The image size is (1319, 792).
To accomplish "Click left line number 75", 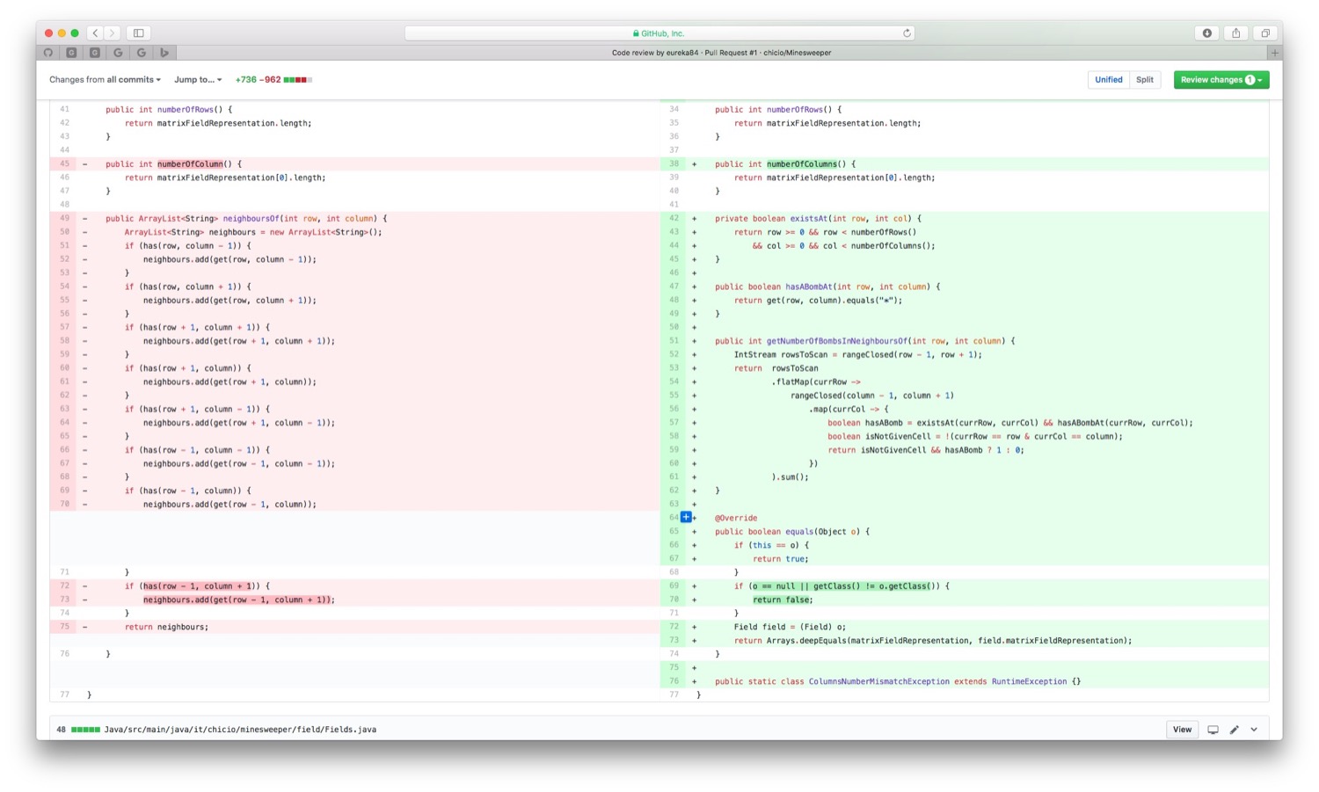I will click(x=64, y=627).
